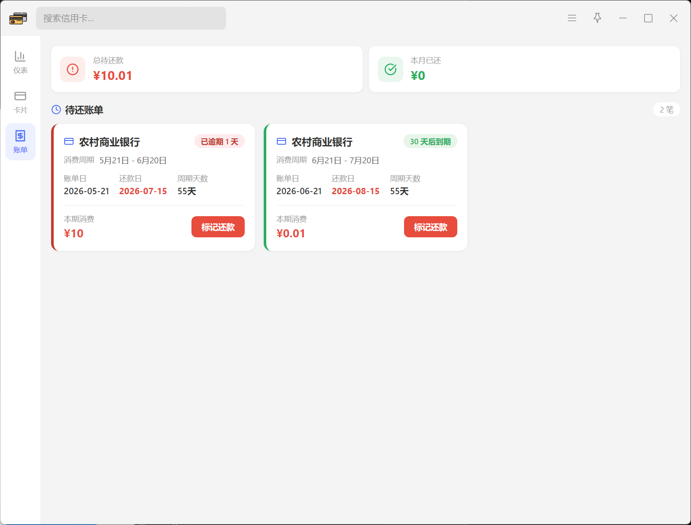The image size is (691, 525).
Task: Focus the 搜索信用卡 search field
Action: click(x=131, y=18)
